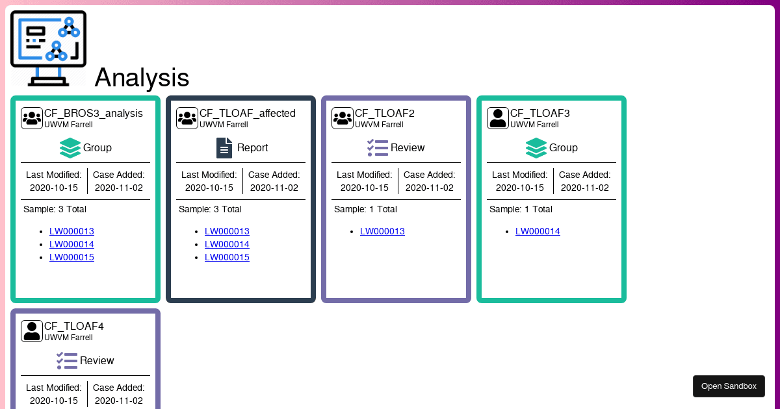
Task: Open sample LW000013 in CF_BROS3_analysis card
Action: (71, 231)
